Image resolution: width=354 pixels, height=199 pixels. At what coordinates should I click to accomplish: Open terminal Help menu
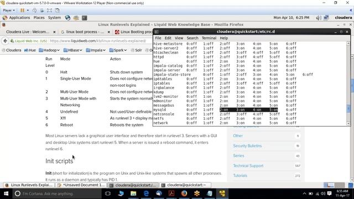pyautogui.click(x=223, y=38)
